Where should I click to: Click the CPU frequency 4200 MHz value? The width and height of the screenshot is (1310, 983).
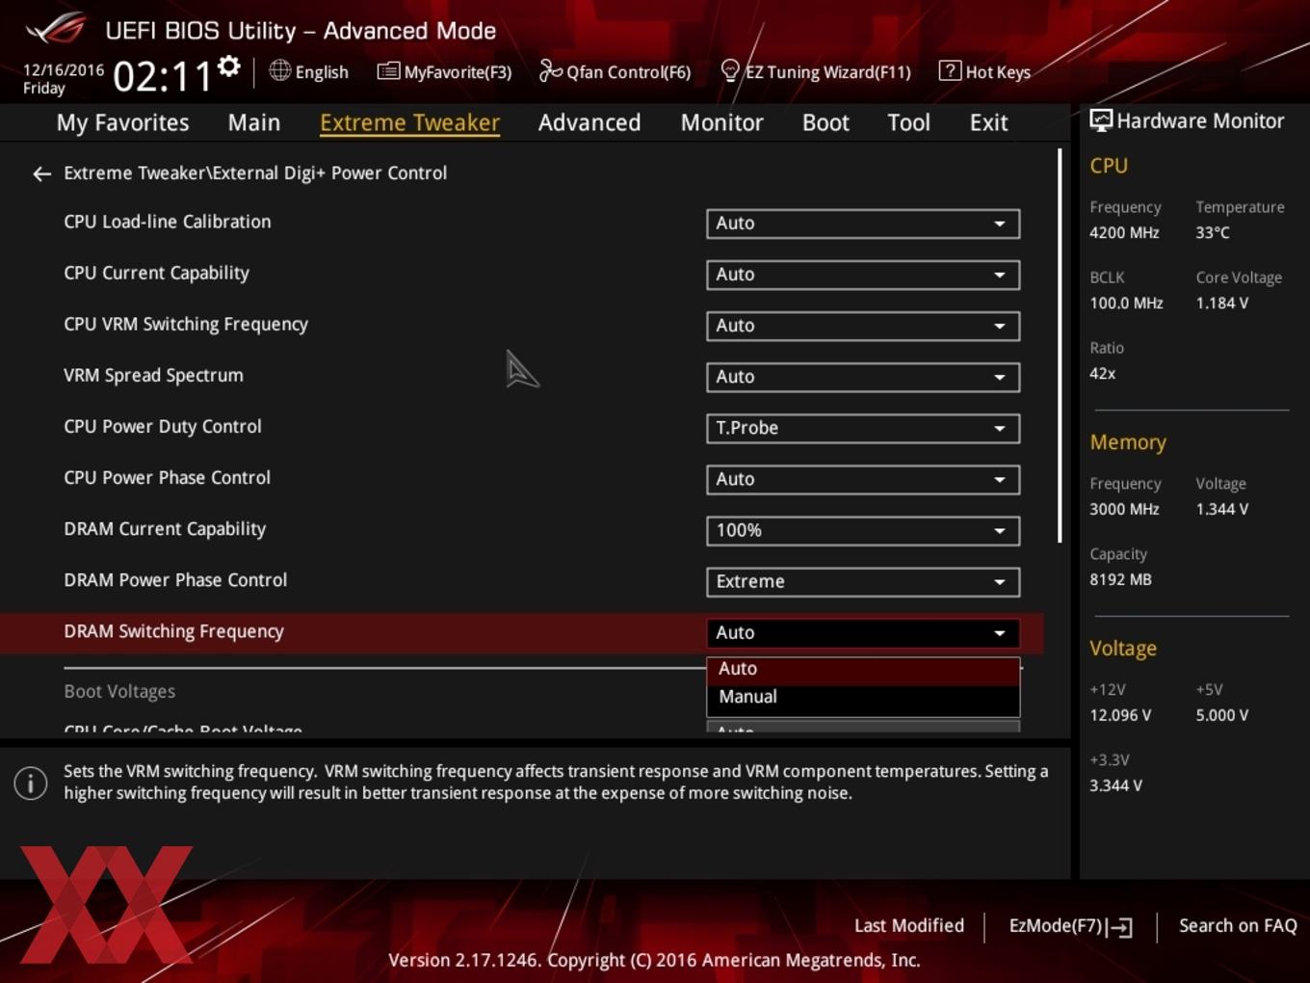1124,232
